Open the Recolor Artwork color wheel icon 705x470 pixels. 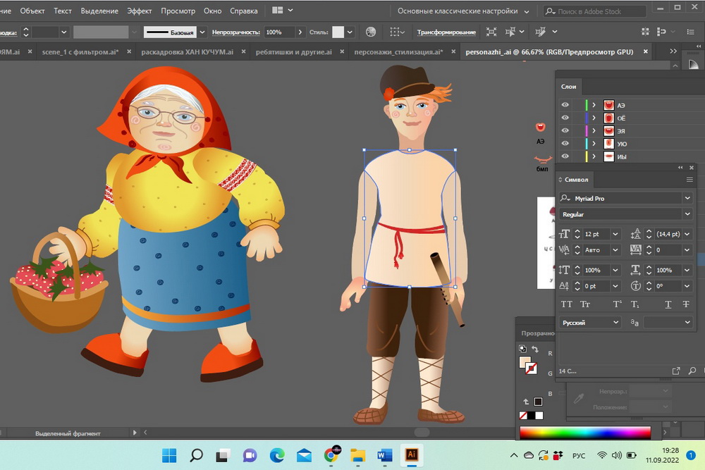click(371, 32)
